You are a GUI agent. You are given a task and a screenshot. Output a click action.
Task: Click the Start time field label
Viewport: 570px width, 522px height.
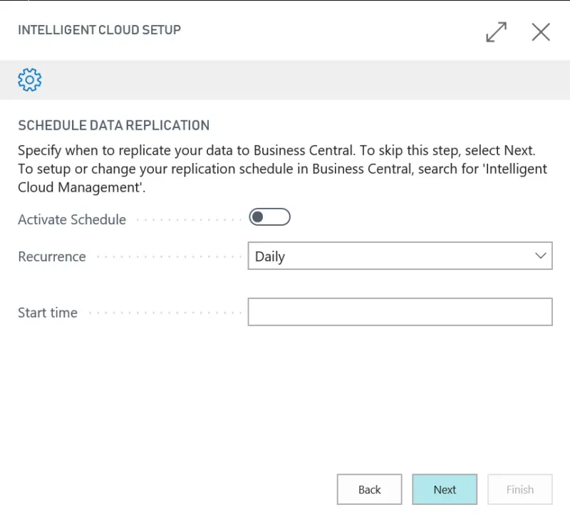click(48, 313)
